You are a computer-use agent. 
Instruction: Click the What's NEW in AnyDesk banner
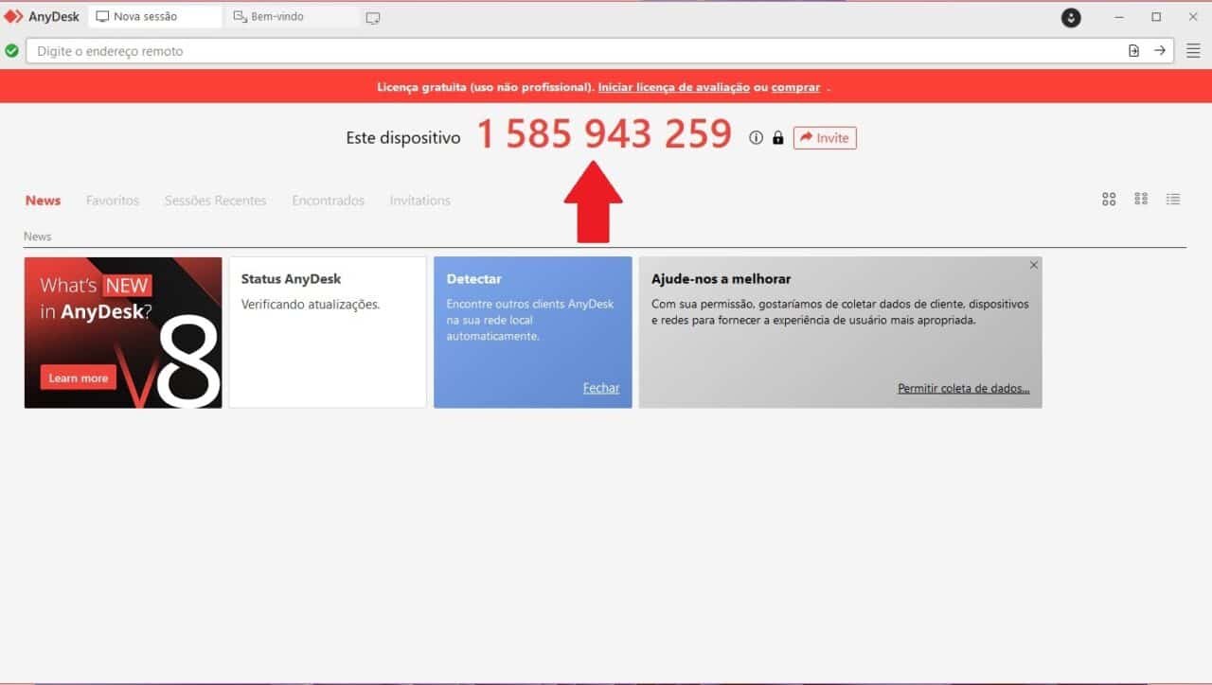(x=123, y=332)
